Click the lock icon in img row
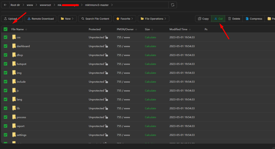The width and height of the screenshot is (275, 149). point(106,73)
